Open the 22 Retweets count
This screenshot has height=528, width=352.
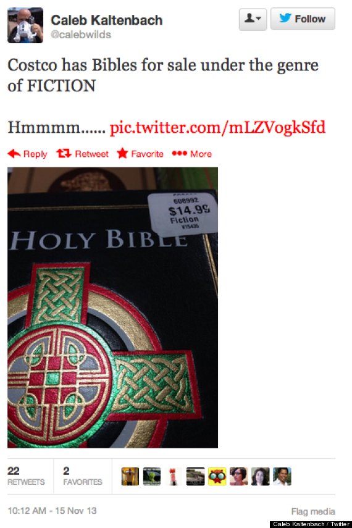(x=26, y=476)
